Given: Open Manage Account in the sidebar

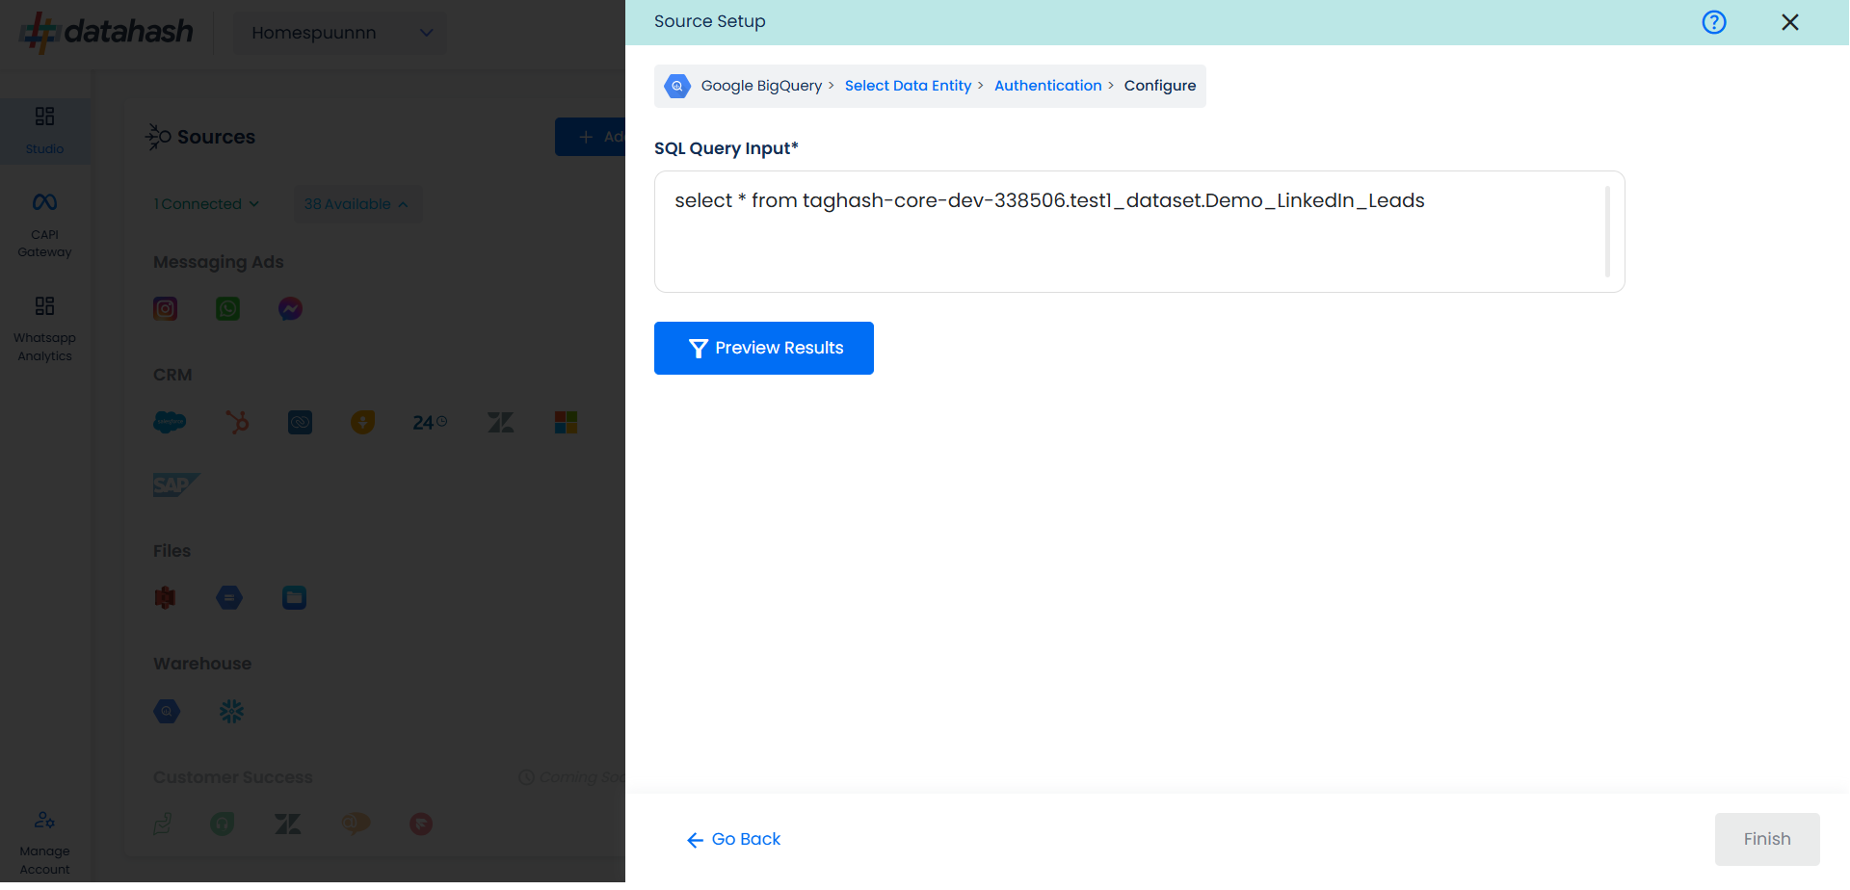Looking at the screenshot, I should (x=44, y=843).
